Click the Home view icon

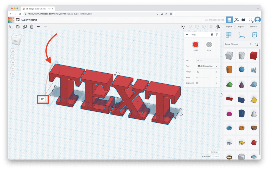[x=13, y=51]
